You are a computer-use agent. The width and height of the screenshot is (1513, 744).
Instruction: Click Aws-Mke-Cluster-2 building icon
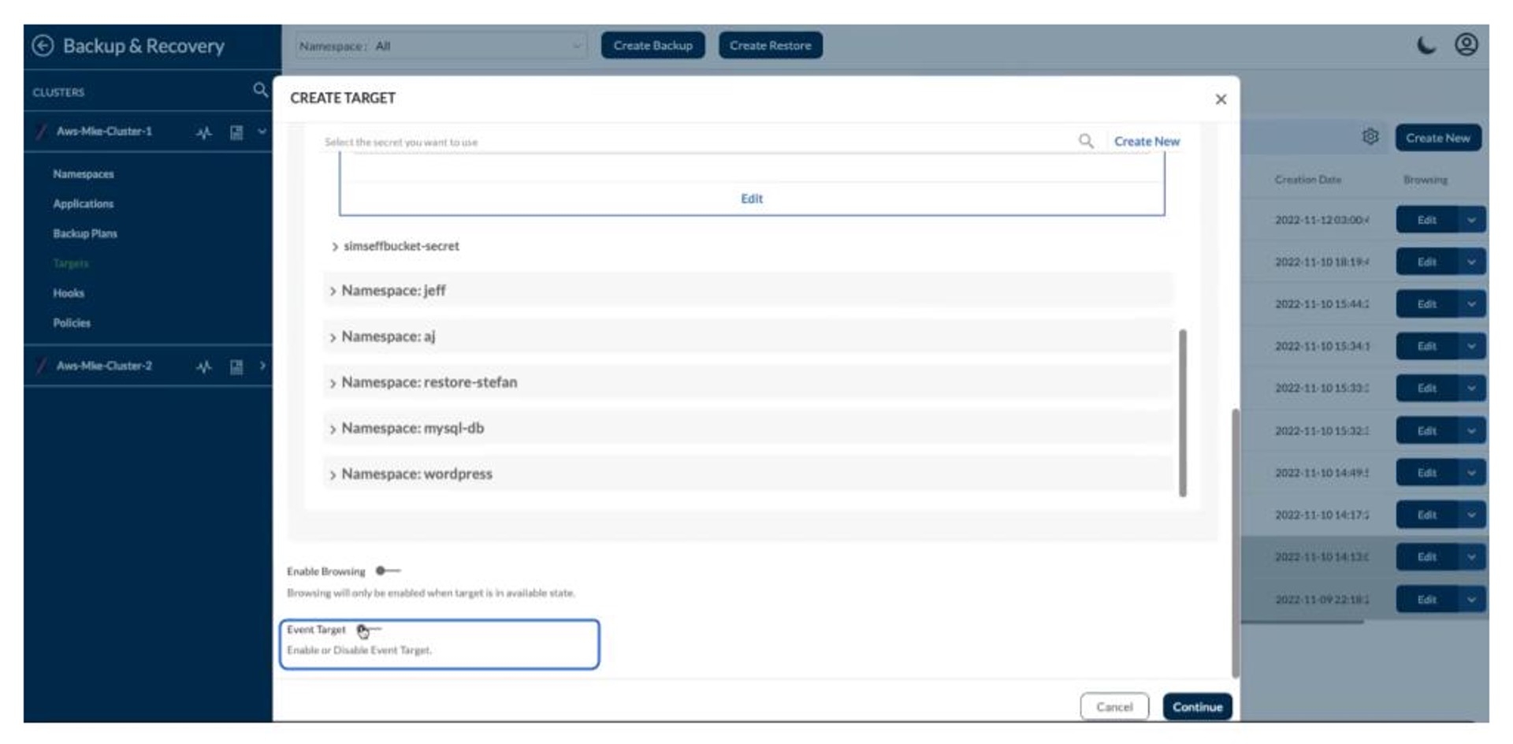click(236, 366)
